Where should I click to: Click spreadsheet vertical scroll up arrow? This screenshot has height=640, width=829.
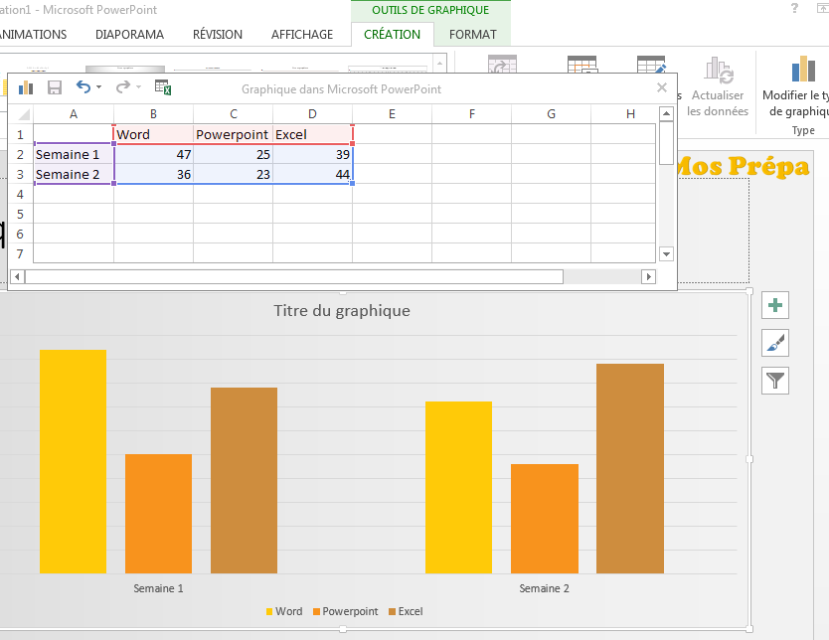(x=667, y=113)
